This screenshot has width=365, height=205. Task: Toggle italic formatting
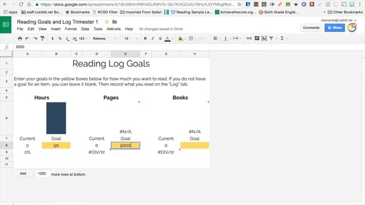[153, 38]
